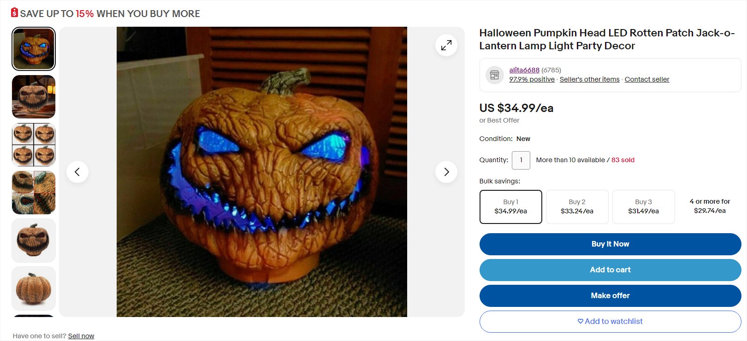Click the Add to cart button
The width and height of the screenshot is (747, 341).
pyautogui.click(x=611, y=270)
